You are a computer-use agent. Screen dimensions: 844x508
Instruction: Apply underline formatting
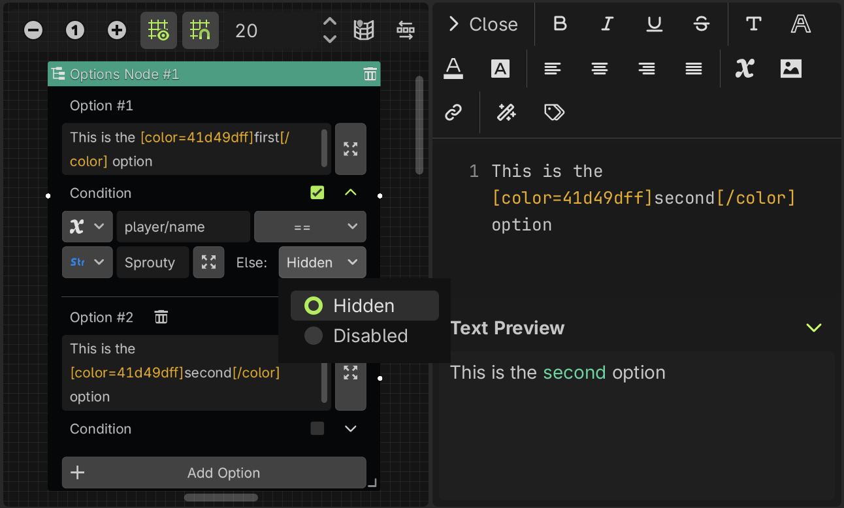pyautogui.click(x=654, y=24)
